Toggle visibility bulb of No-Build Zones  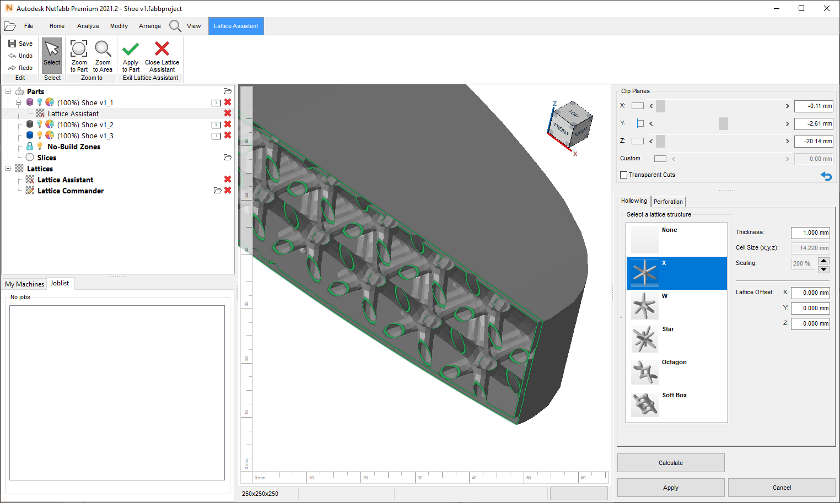[40, 146]
